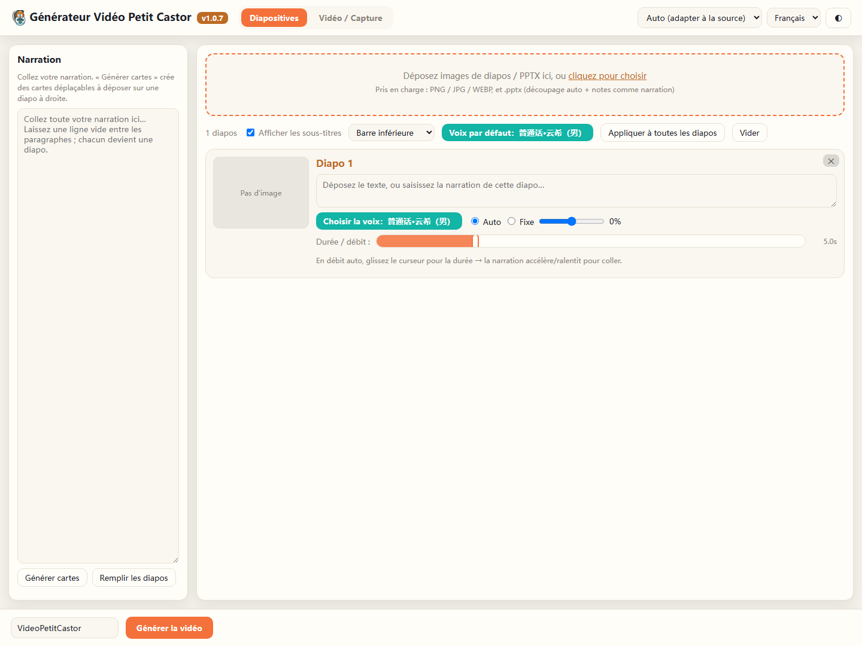Select the Fixe rate radio button
The width and height of the screenshot is (862, 646).
click(x=512, y=221)
